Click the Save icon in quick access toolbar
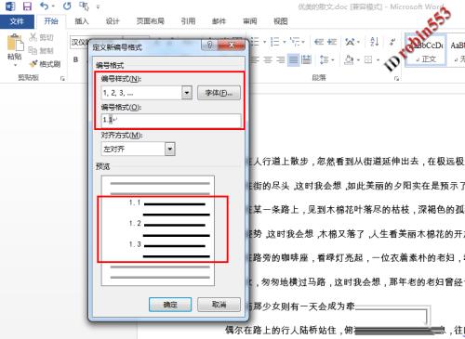The height and width of the screenshot is (339, 465). [x=27, y=6]
